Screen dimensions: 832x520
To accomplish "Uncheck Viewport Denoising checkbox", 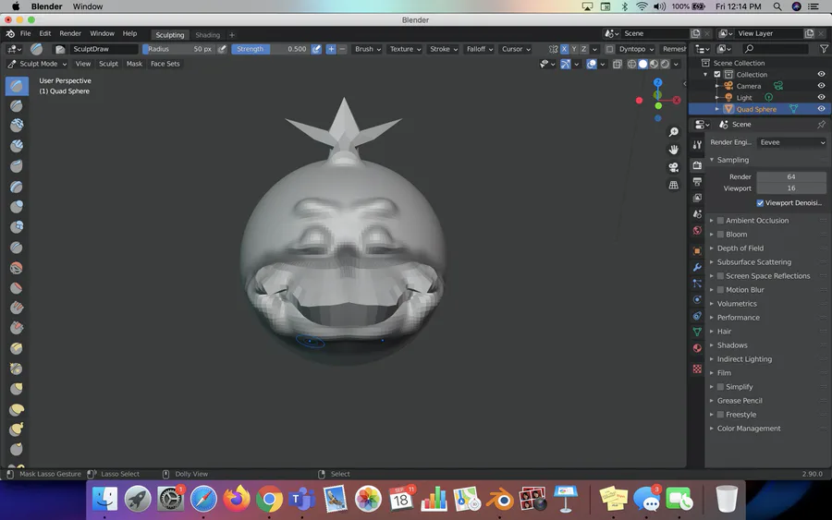I will [760, 203].
